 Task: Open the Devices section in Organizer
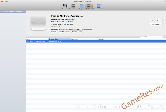point(65,7)
